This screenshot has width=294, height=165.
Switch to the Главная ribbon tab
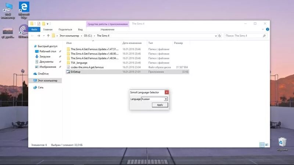coord(48,29)
